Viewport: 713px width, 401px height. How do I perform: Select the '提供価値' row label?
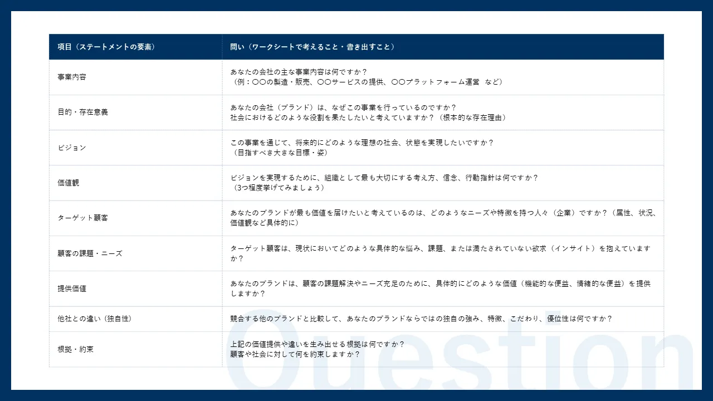(x=72, y=288)
